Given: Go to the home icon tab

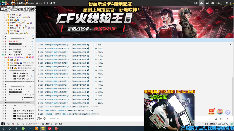Looking at the screenshot, I should tap(202, 3).
